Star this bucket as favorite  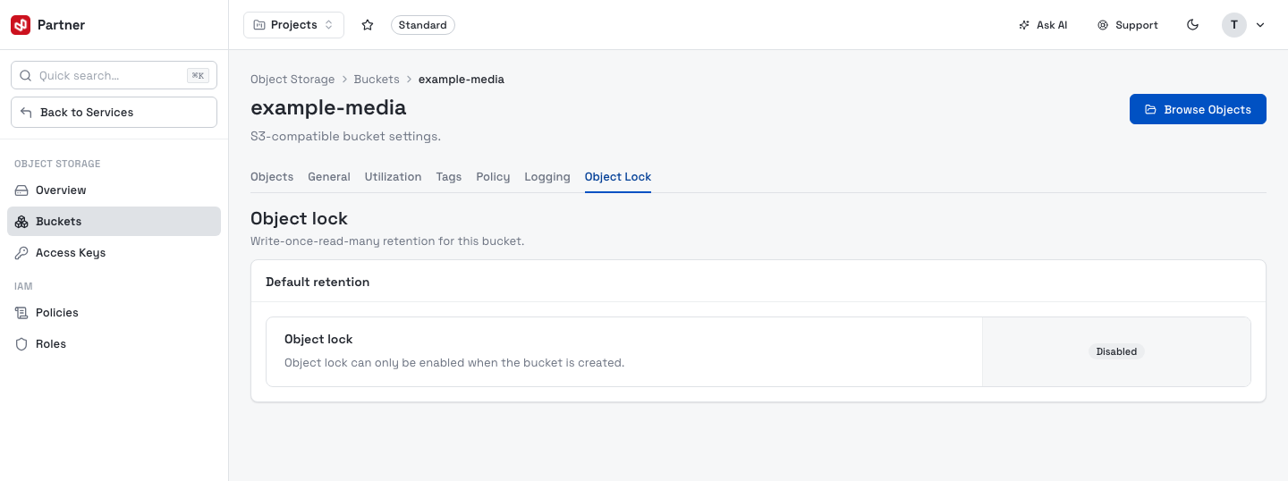click(x=367, y=25)
